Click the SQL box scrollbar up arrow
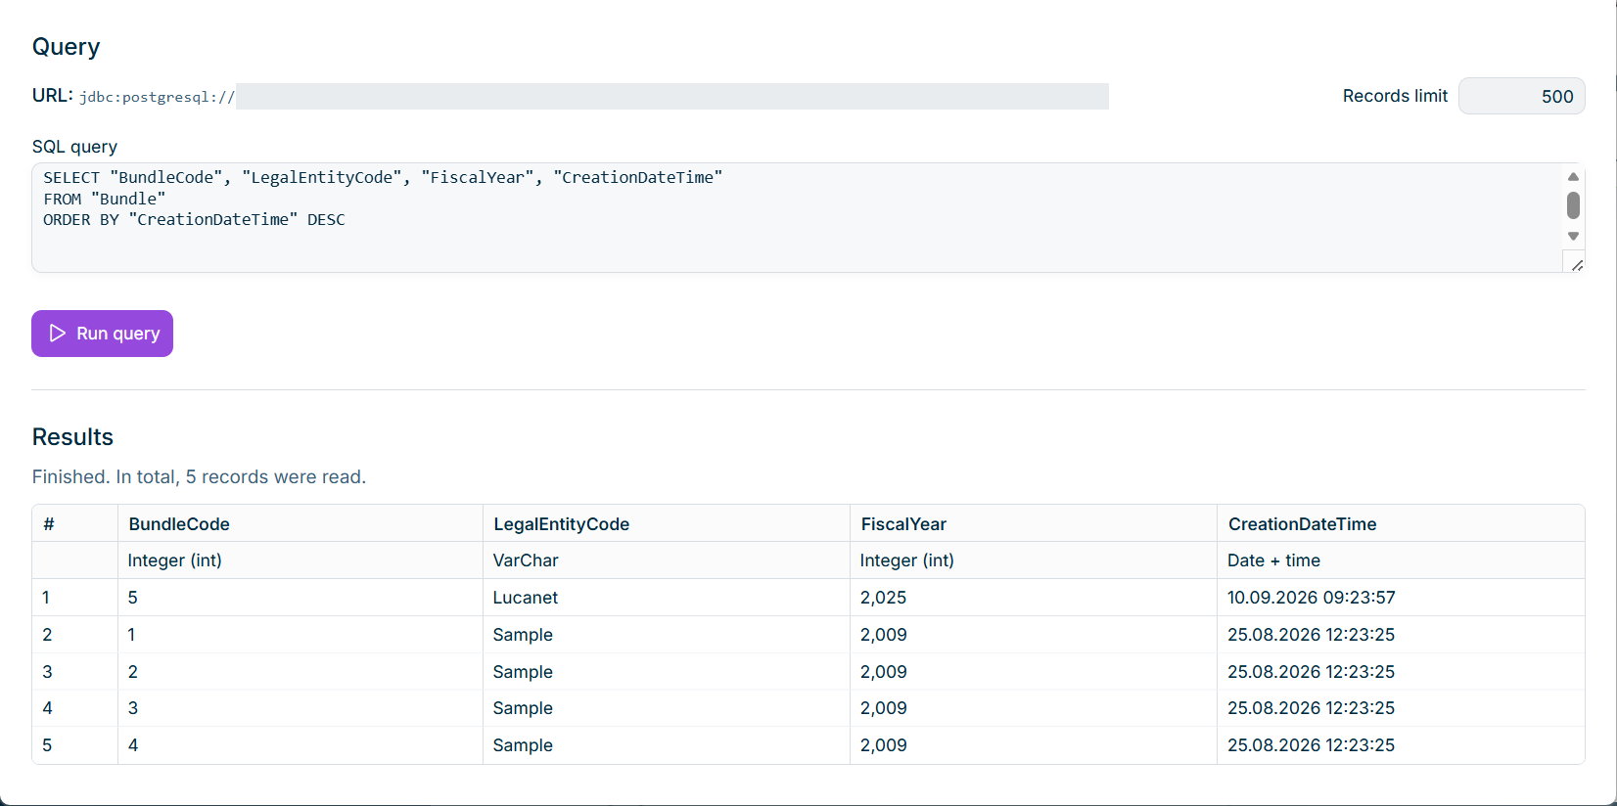The height and width of the screenshot is (806, 1617). point(1573,177)
